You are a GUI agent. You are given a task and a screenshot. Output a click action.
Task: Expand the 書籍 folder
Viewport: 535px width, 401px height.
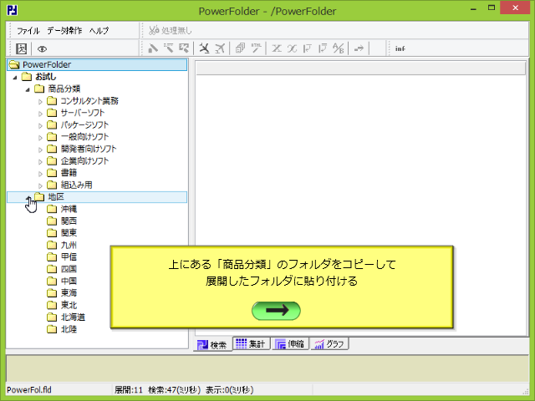40,174
